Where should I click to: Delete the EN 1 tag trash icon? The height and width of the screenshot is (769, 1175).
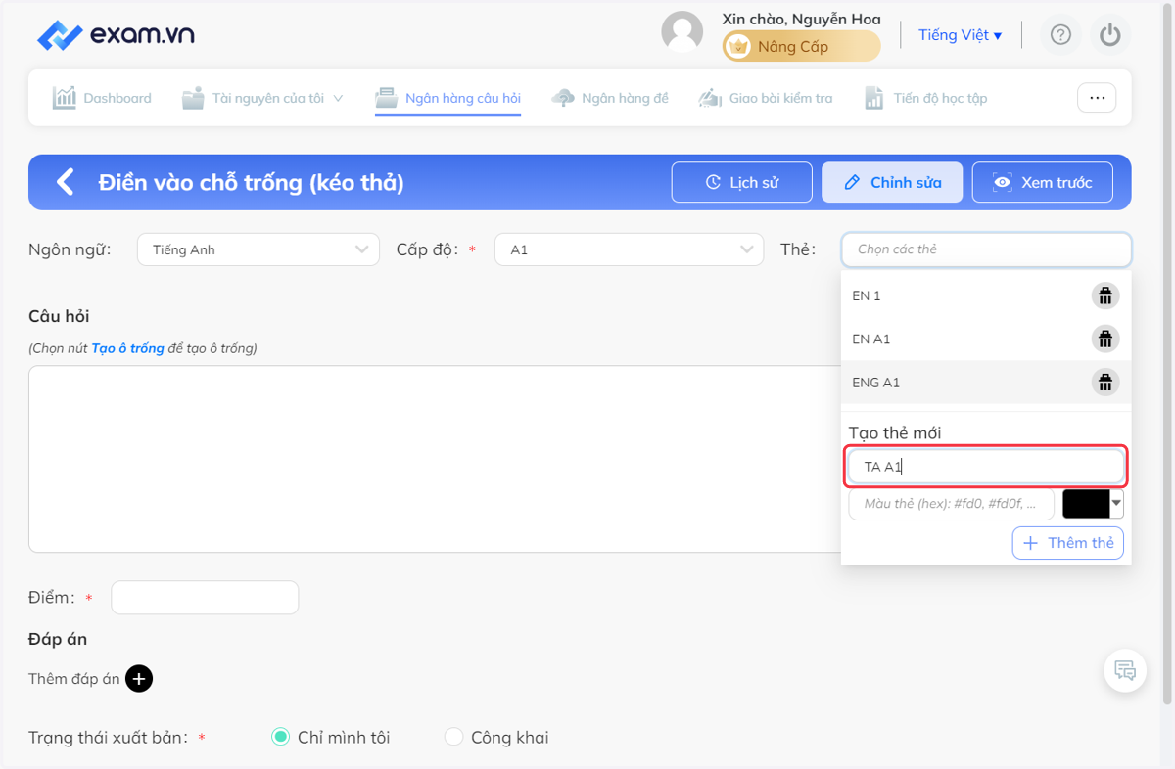tap(1105, 295)
